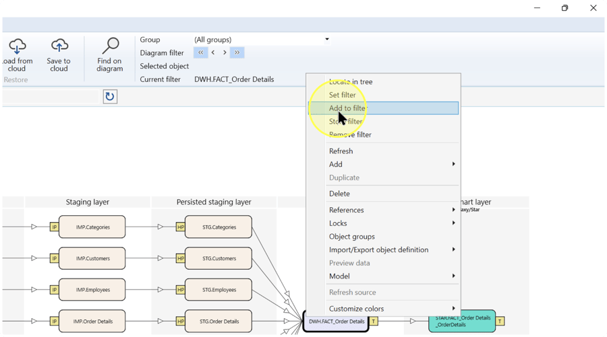Select the IMP.Customers node
The image size is (607, 337).
pos(92,258)
